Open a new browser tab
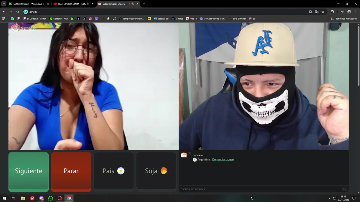The image size is (360, 202). 144,4
